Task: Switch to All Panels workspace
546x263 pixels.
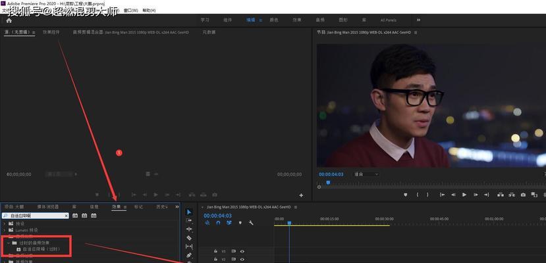Action: (x=388, y=20)
